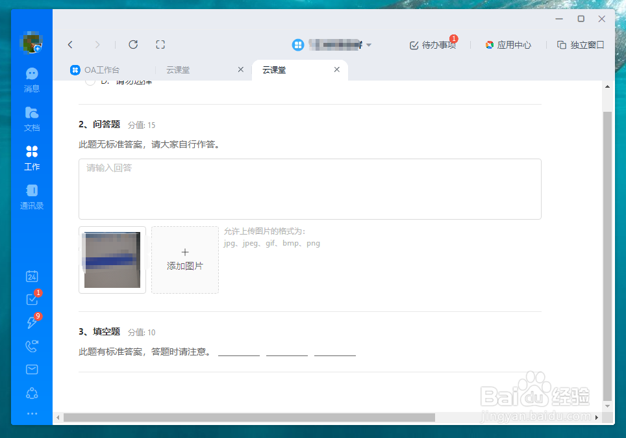The image size is (626, 438).
Task: Open the mail envelope icon
Action: (x=31, y=369)
